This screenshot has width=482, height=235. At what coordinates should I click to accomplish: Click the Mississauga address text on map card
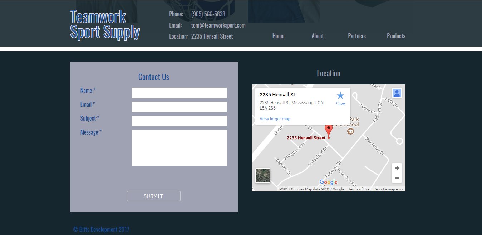click(292, 105)
